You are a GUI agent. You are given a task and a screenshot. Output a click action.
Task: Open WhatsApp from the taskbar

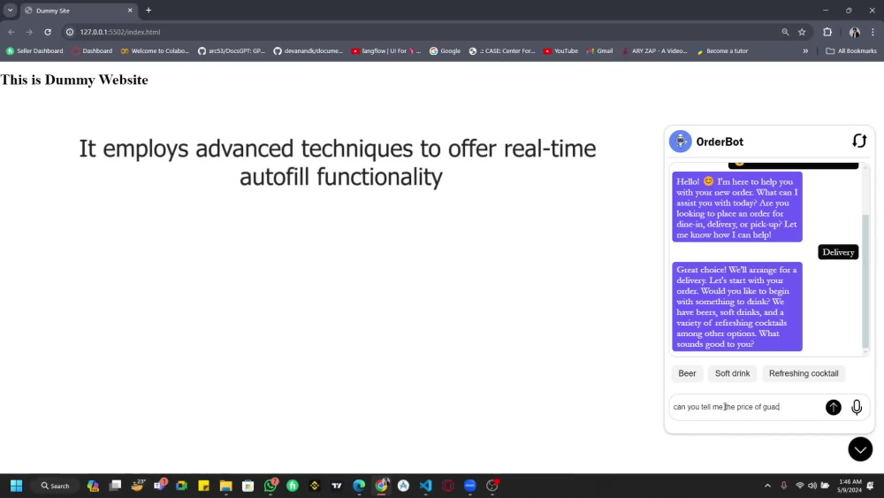tap(271, 485)
